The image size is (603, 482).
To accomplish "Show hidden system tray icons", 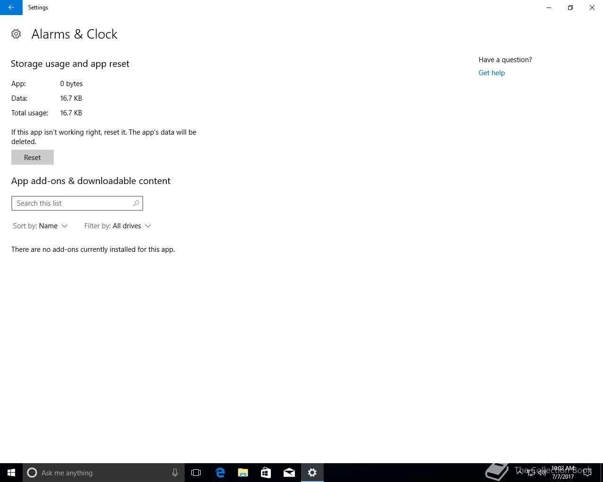I will coord(520,472).
